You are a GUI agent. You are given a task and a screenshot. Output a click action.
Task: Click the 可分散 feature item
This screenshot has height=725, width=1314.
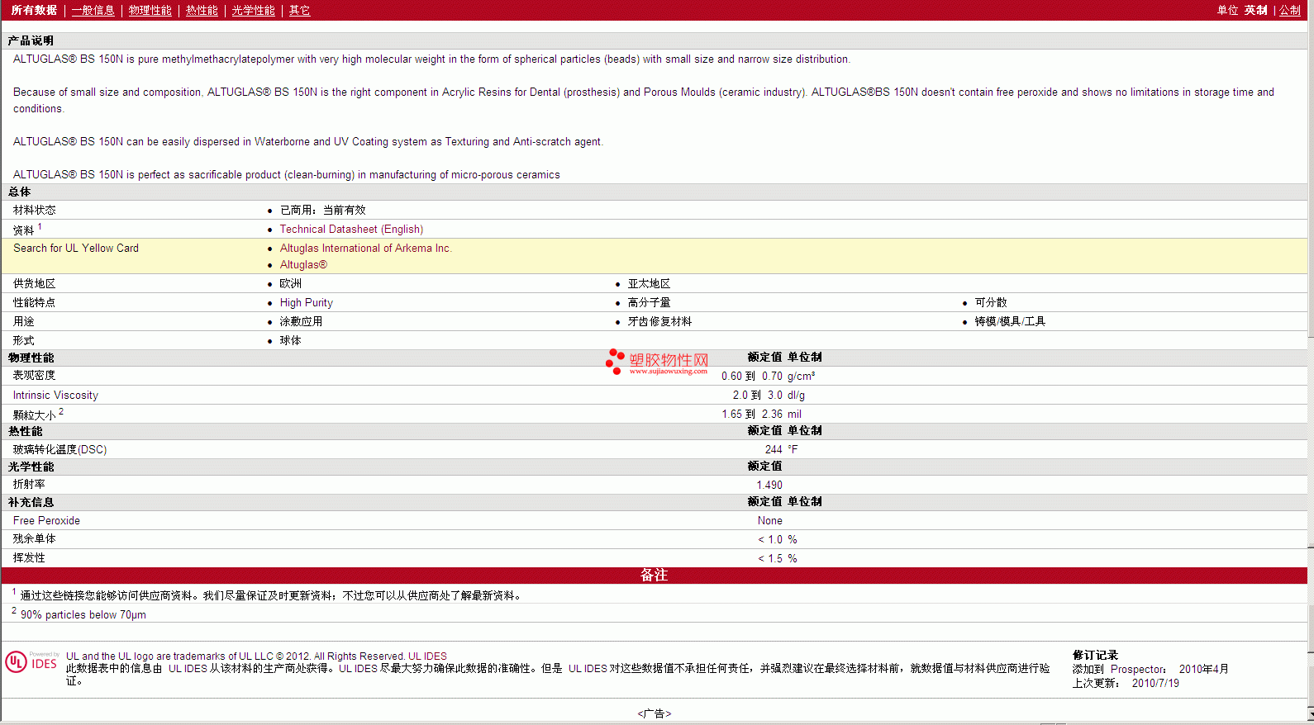pos(991,302)
